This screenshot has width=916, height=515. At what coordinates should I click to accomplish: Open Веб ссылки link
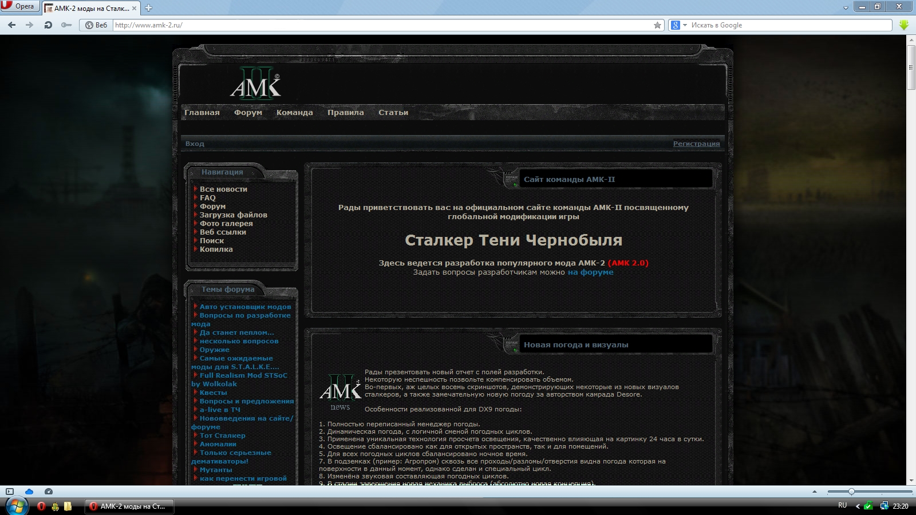click(x=223, y=232)
